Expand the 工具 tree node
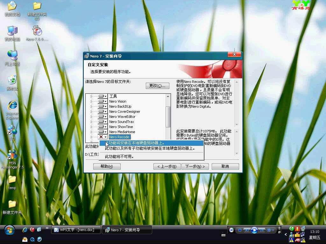The width and height of the screenshot is (326, 244). click(91, 96)
